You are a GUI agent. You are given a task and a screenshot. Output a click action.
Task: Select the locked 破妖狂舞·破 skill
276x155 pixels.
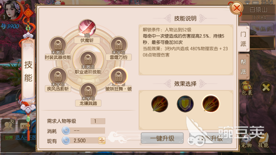[118, 76]
